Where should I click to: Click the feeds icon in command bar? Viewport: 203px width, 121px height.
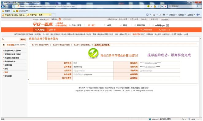154,15
